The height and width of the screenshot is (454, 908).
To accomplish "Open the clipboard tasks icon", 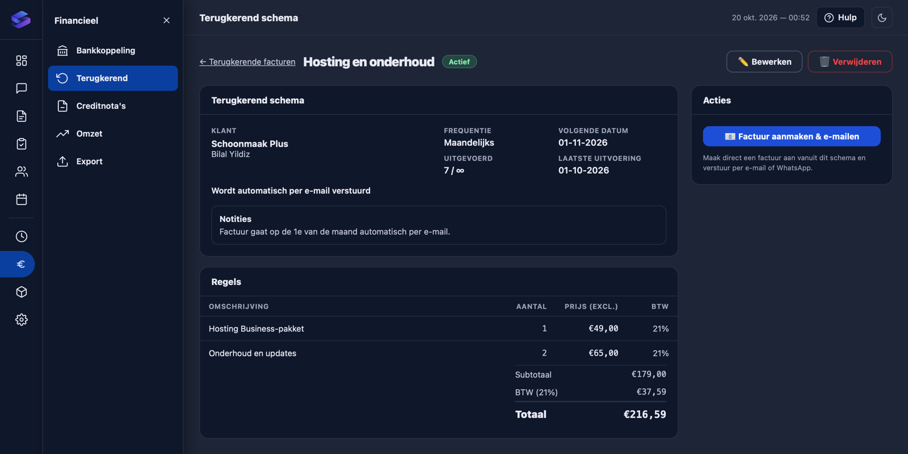I will coord(22,144).
